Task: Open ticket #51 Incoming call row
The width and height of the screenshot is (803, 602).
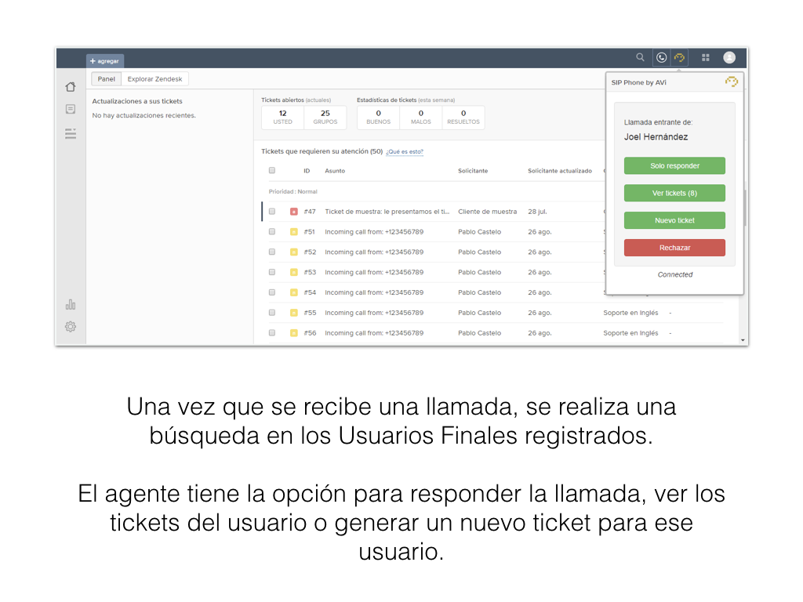Action: pyautogui.click(x=374, y=232)
